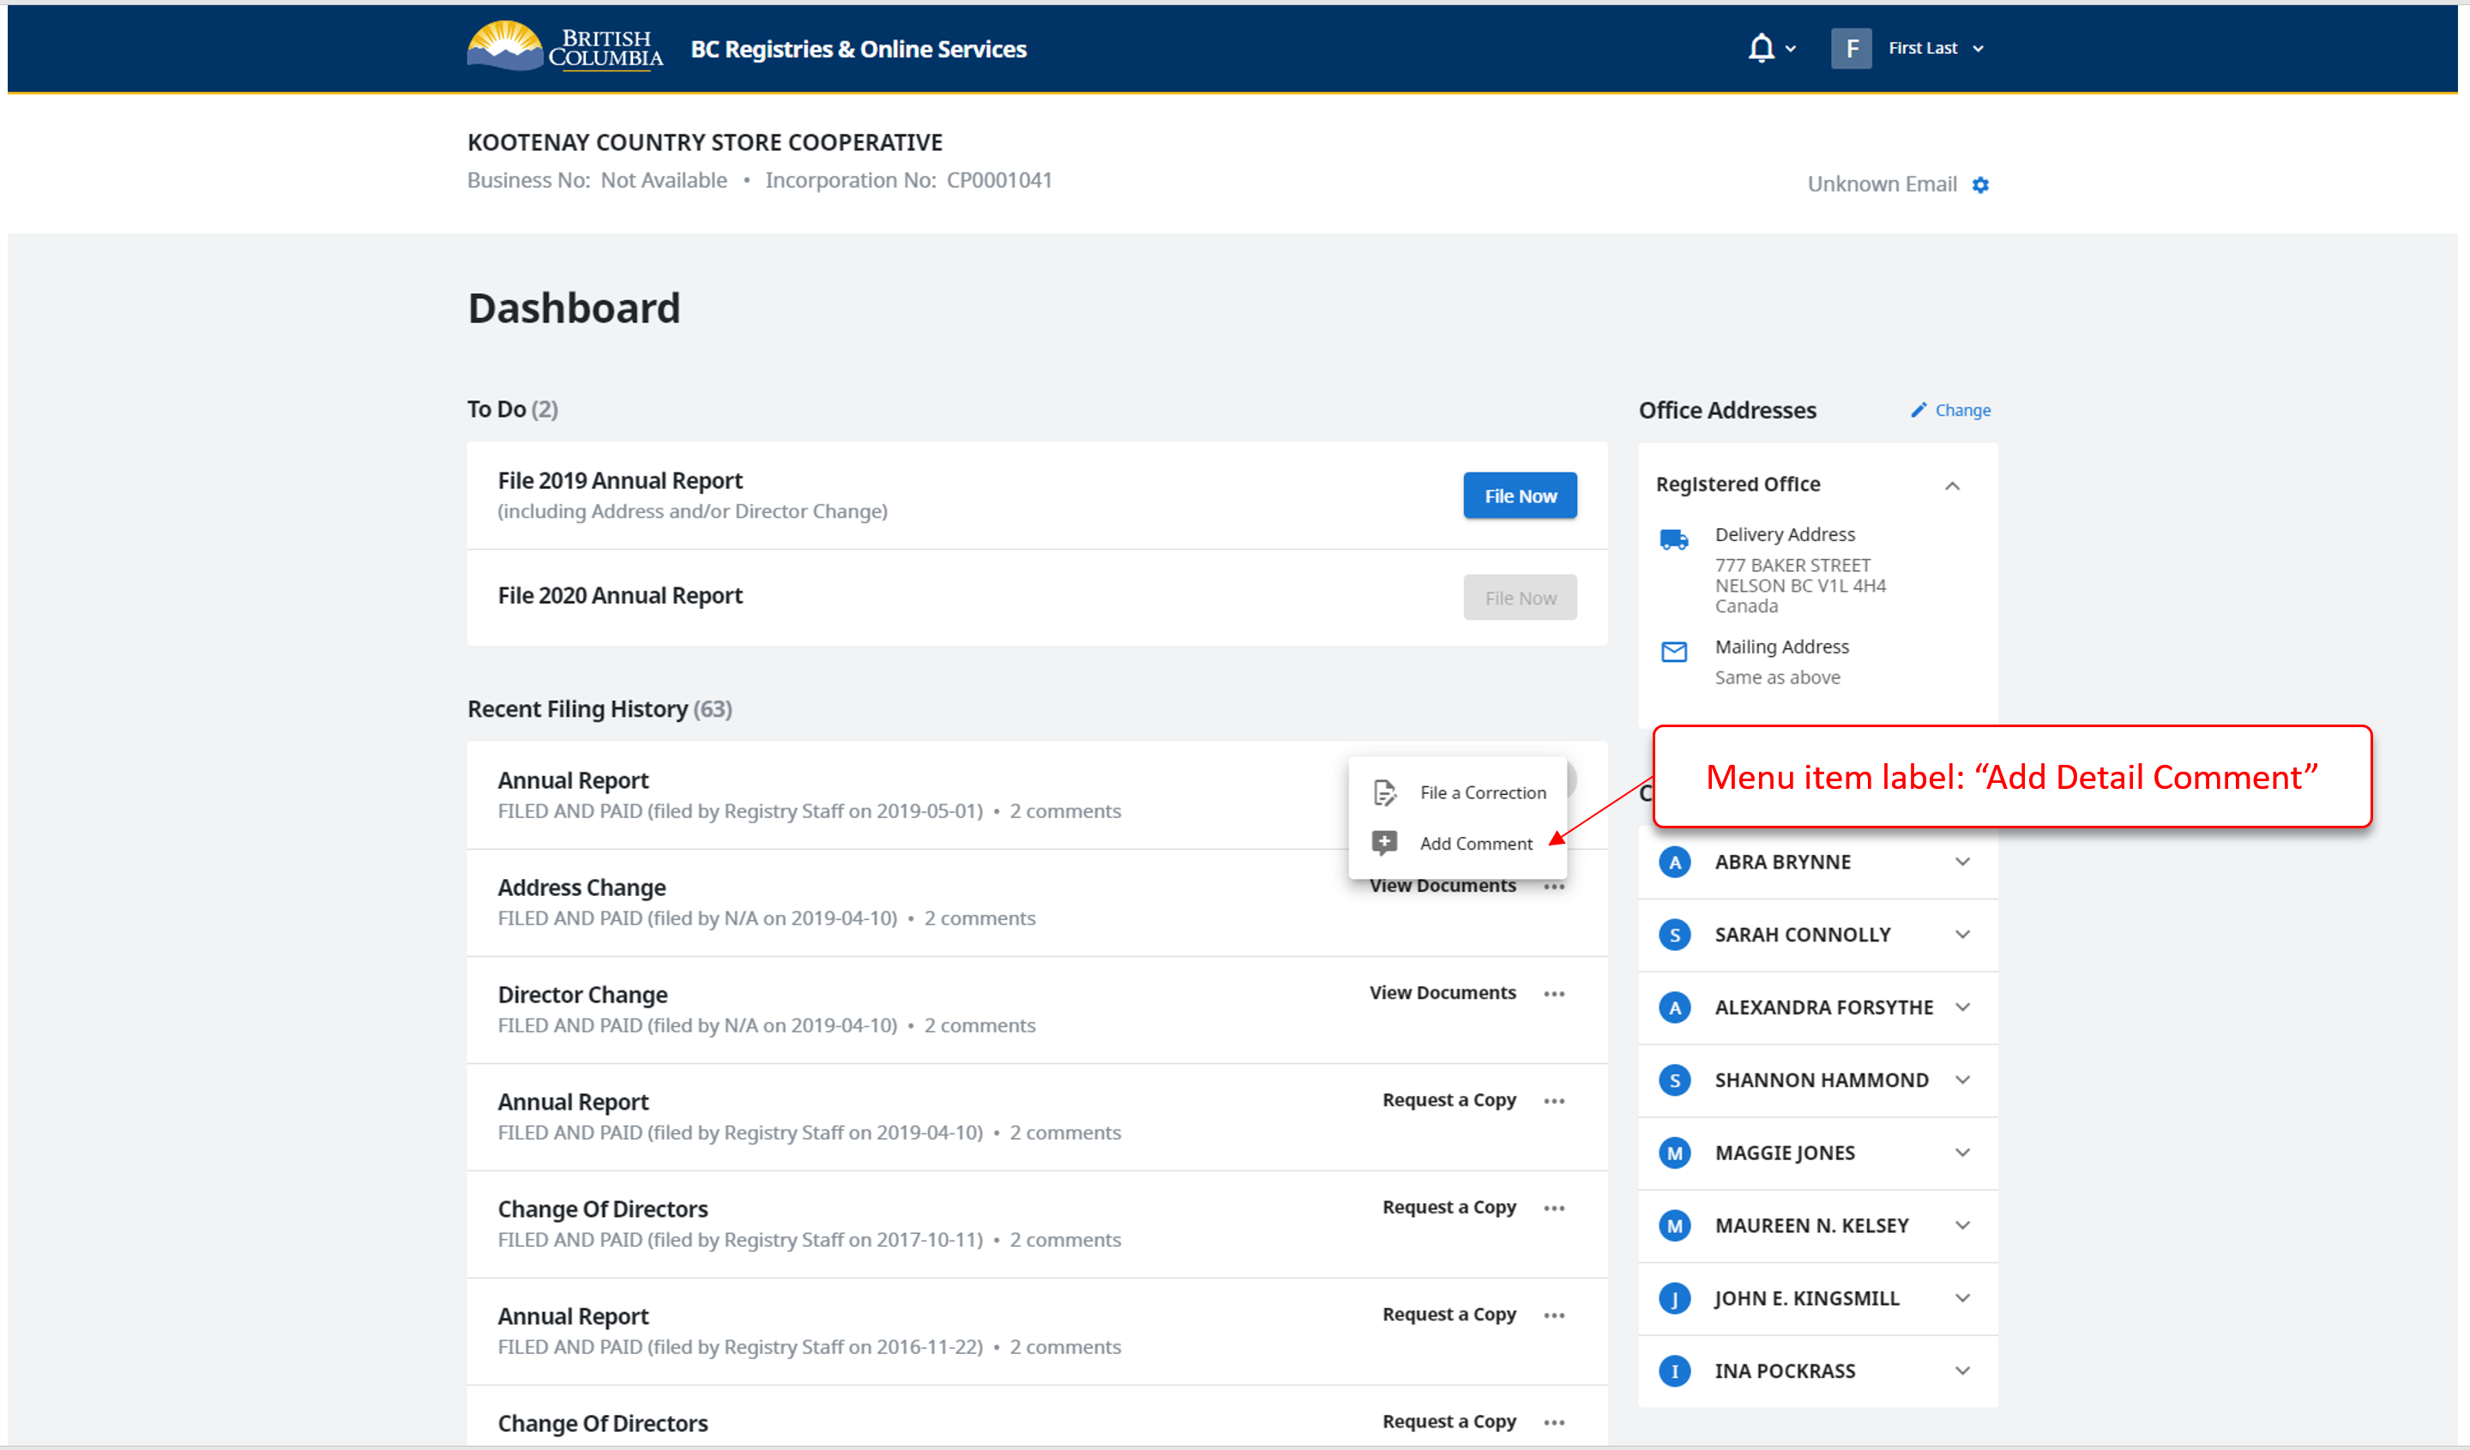Open more options for Address Change filing
2470x1450 pixels.
(x=1553, y=887)
